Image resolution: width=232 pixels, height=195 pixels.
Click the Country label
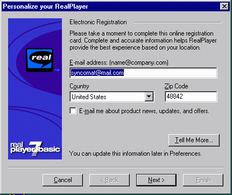(x=79, y=86)
